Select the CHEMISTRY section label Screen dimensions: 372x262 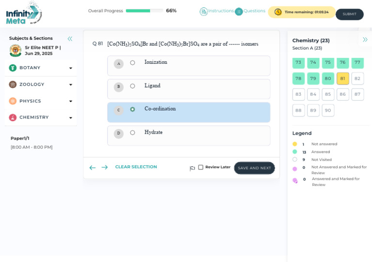34,117
